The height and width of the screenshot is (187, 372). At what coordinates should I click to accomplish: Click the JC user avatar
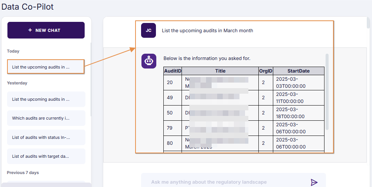point(149,30)
